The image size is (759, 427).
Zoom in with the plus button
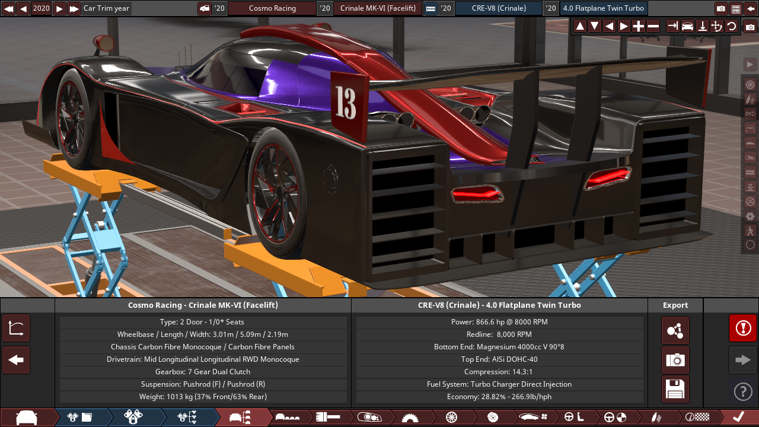(x=638, y=26)
